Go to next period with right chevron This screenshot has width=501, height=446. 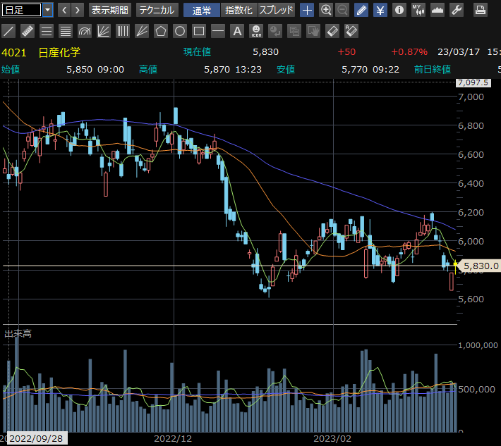[x=78, y=10]
